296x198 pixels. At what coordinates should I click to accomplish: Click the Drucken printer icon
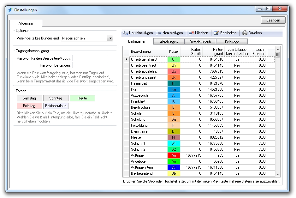click(x=245, y=33)
